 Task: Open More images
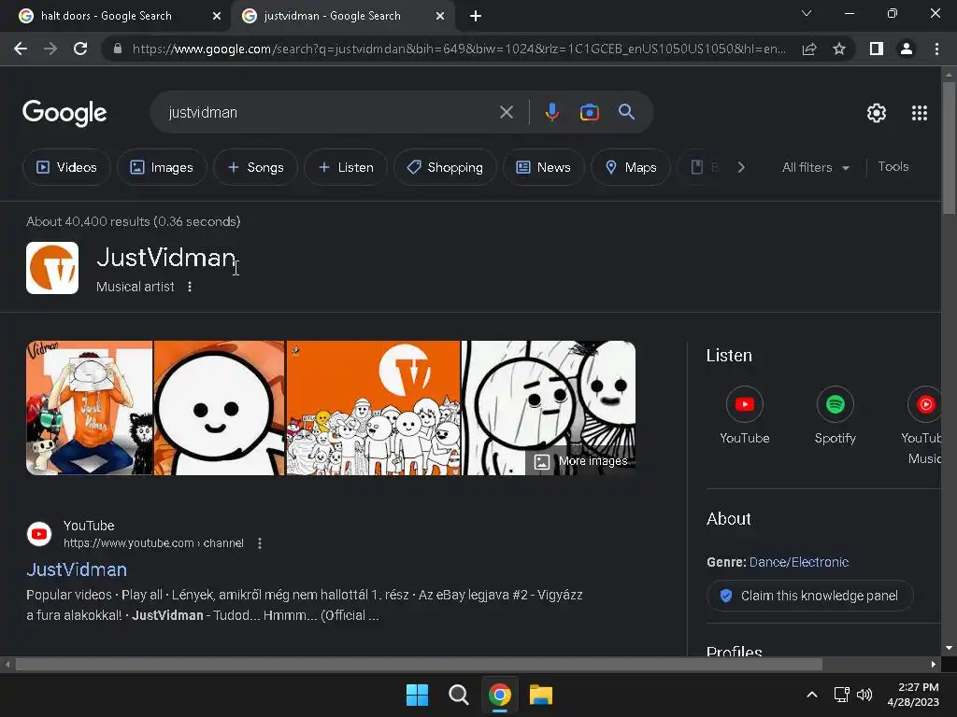(580, 461)
